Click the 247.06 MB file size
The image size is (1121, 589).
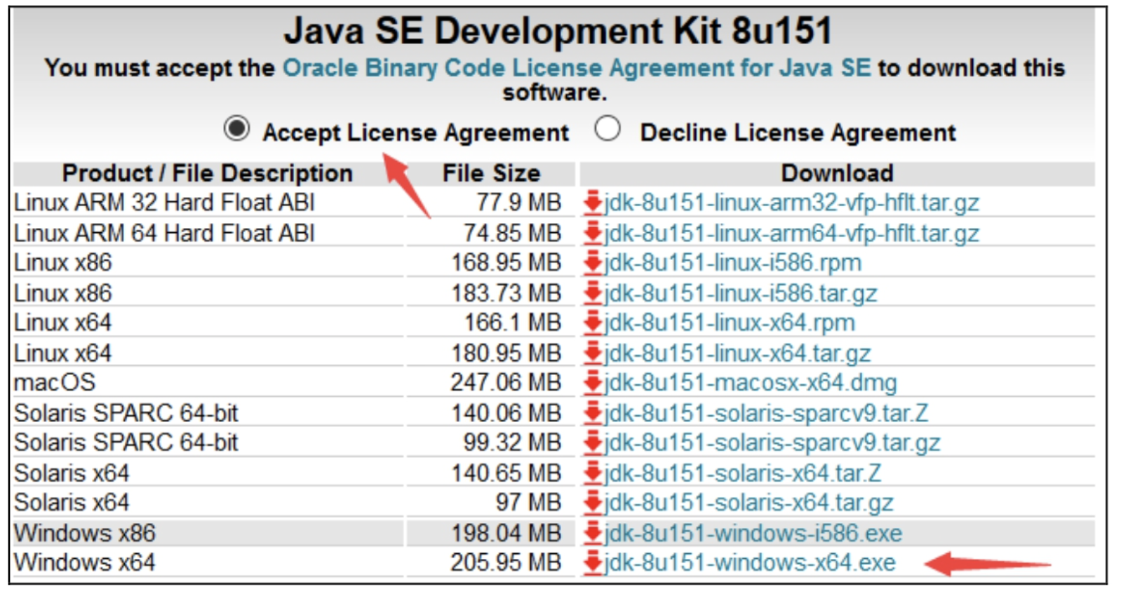[506, 383]
